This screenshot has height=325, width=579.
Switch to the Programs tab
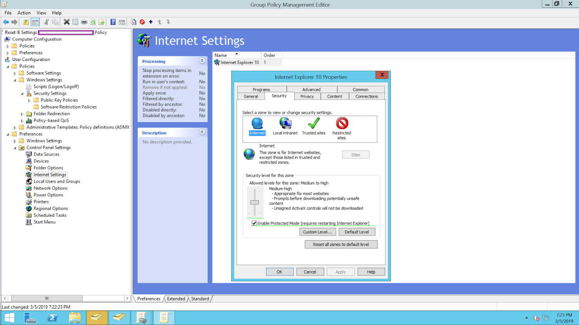(262, 89)
